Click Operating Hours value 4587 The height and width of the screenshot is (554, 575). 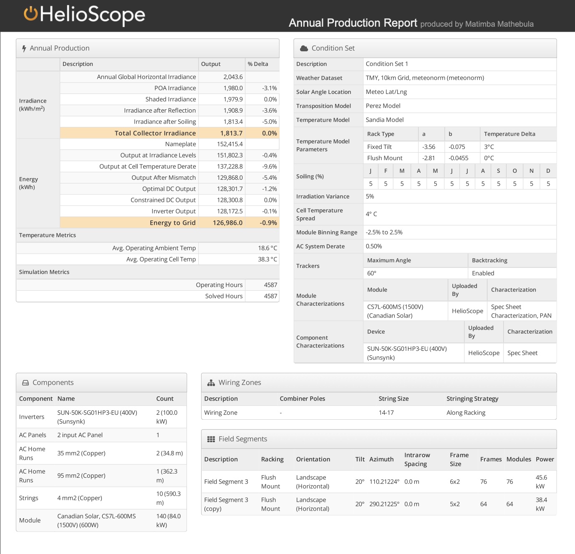tap(270, 285)
